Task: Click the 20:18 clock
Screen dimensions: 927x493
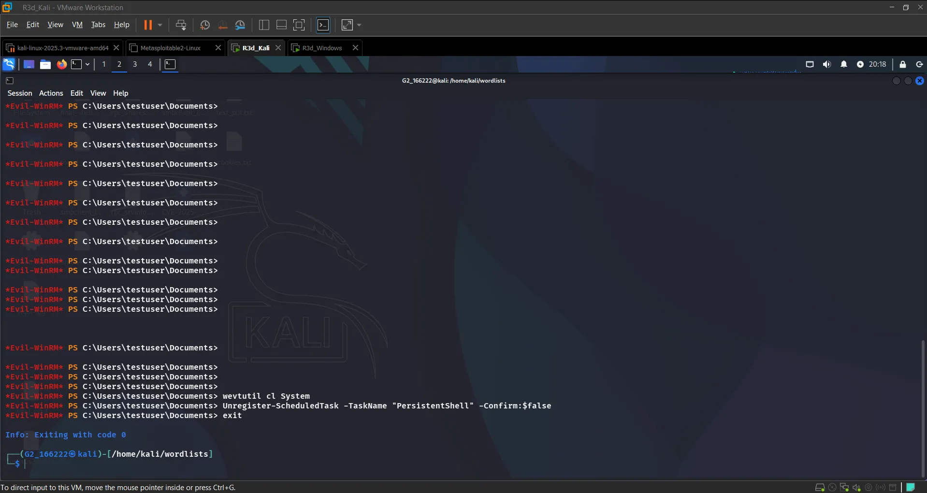Action: (x=878, y=64)
